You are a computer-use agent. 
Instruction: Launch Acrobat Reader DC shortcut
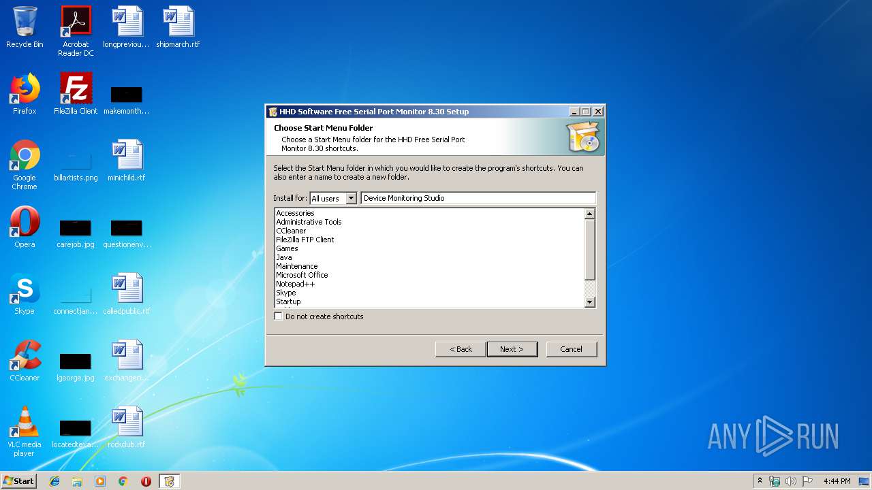coord(76,31)
